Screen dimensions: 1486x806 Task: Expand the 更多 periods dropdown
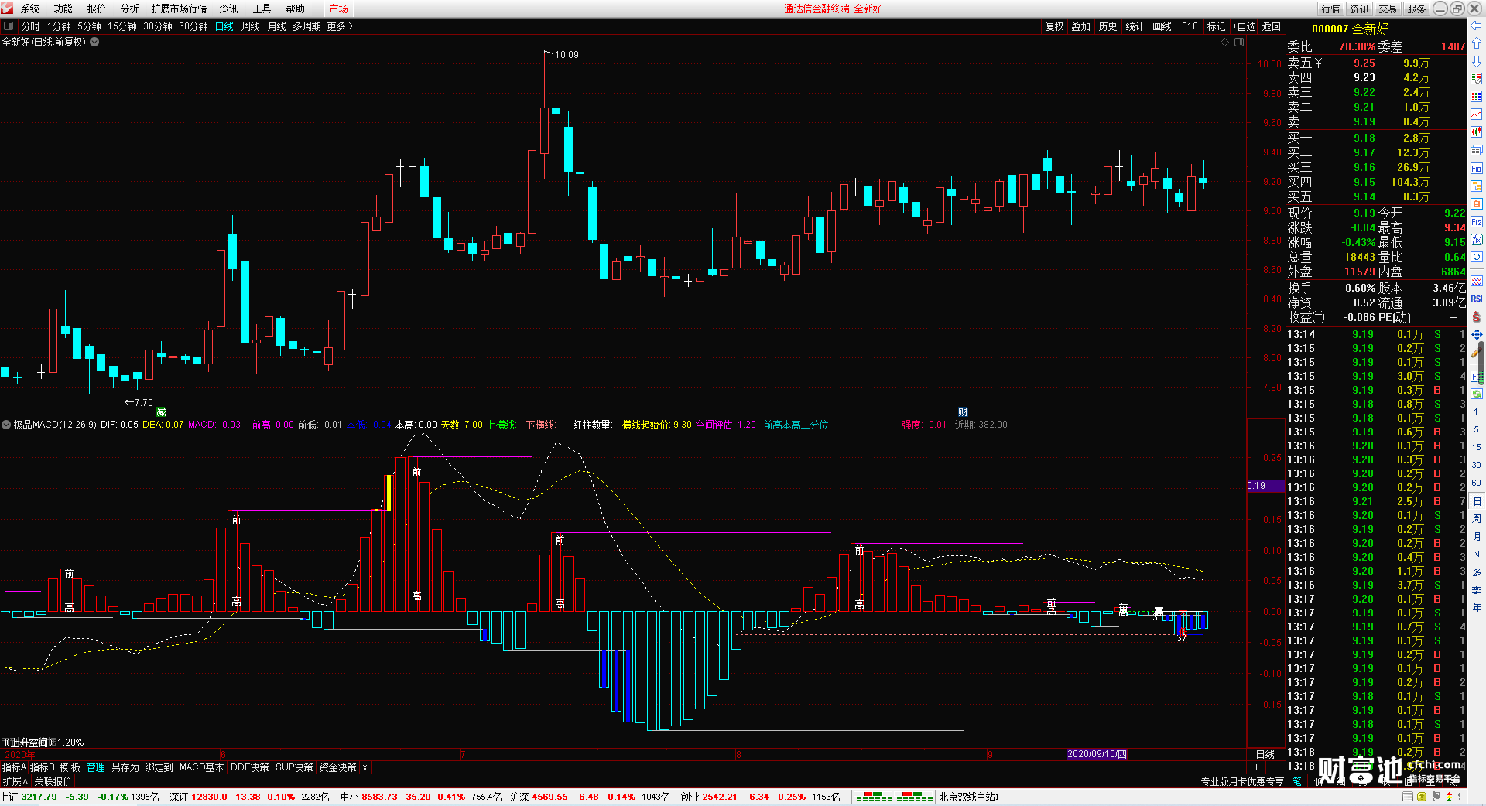[340, 26]
